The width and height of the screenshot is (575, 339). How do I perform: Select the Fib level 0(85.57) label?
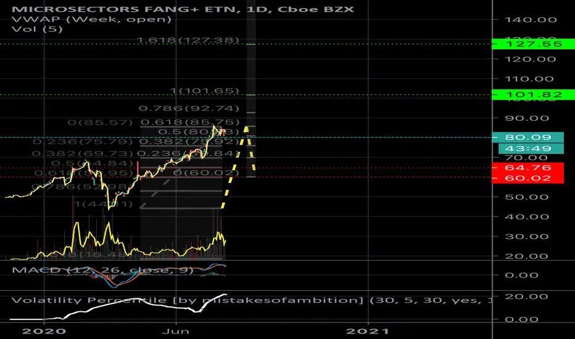[x=100, y=123]
